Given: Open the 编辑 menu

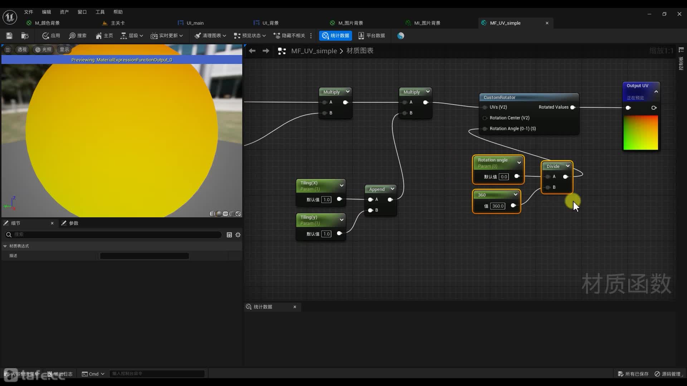Looking at the screenshot, I should [47, 12].
